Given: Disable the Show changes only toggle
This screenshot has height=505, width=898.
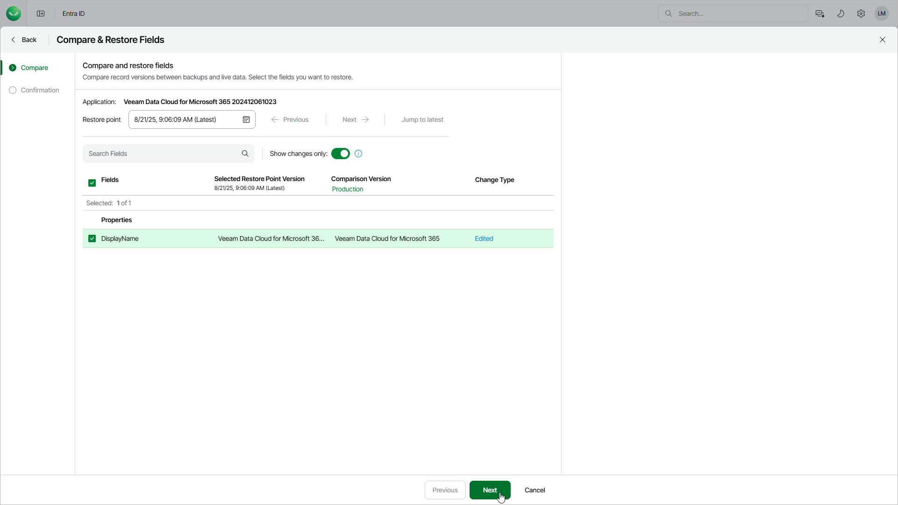Looking at the screenshot, I should [x=341, y=154].
